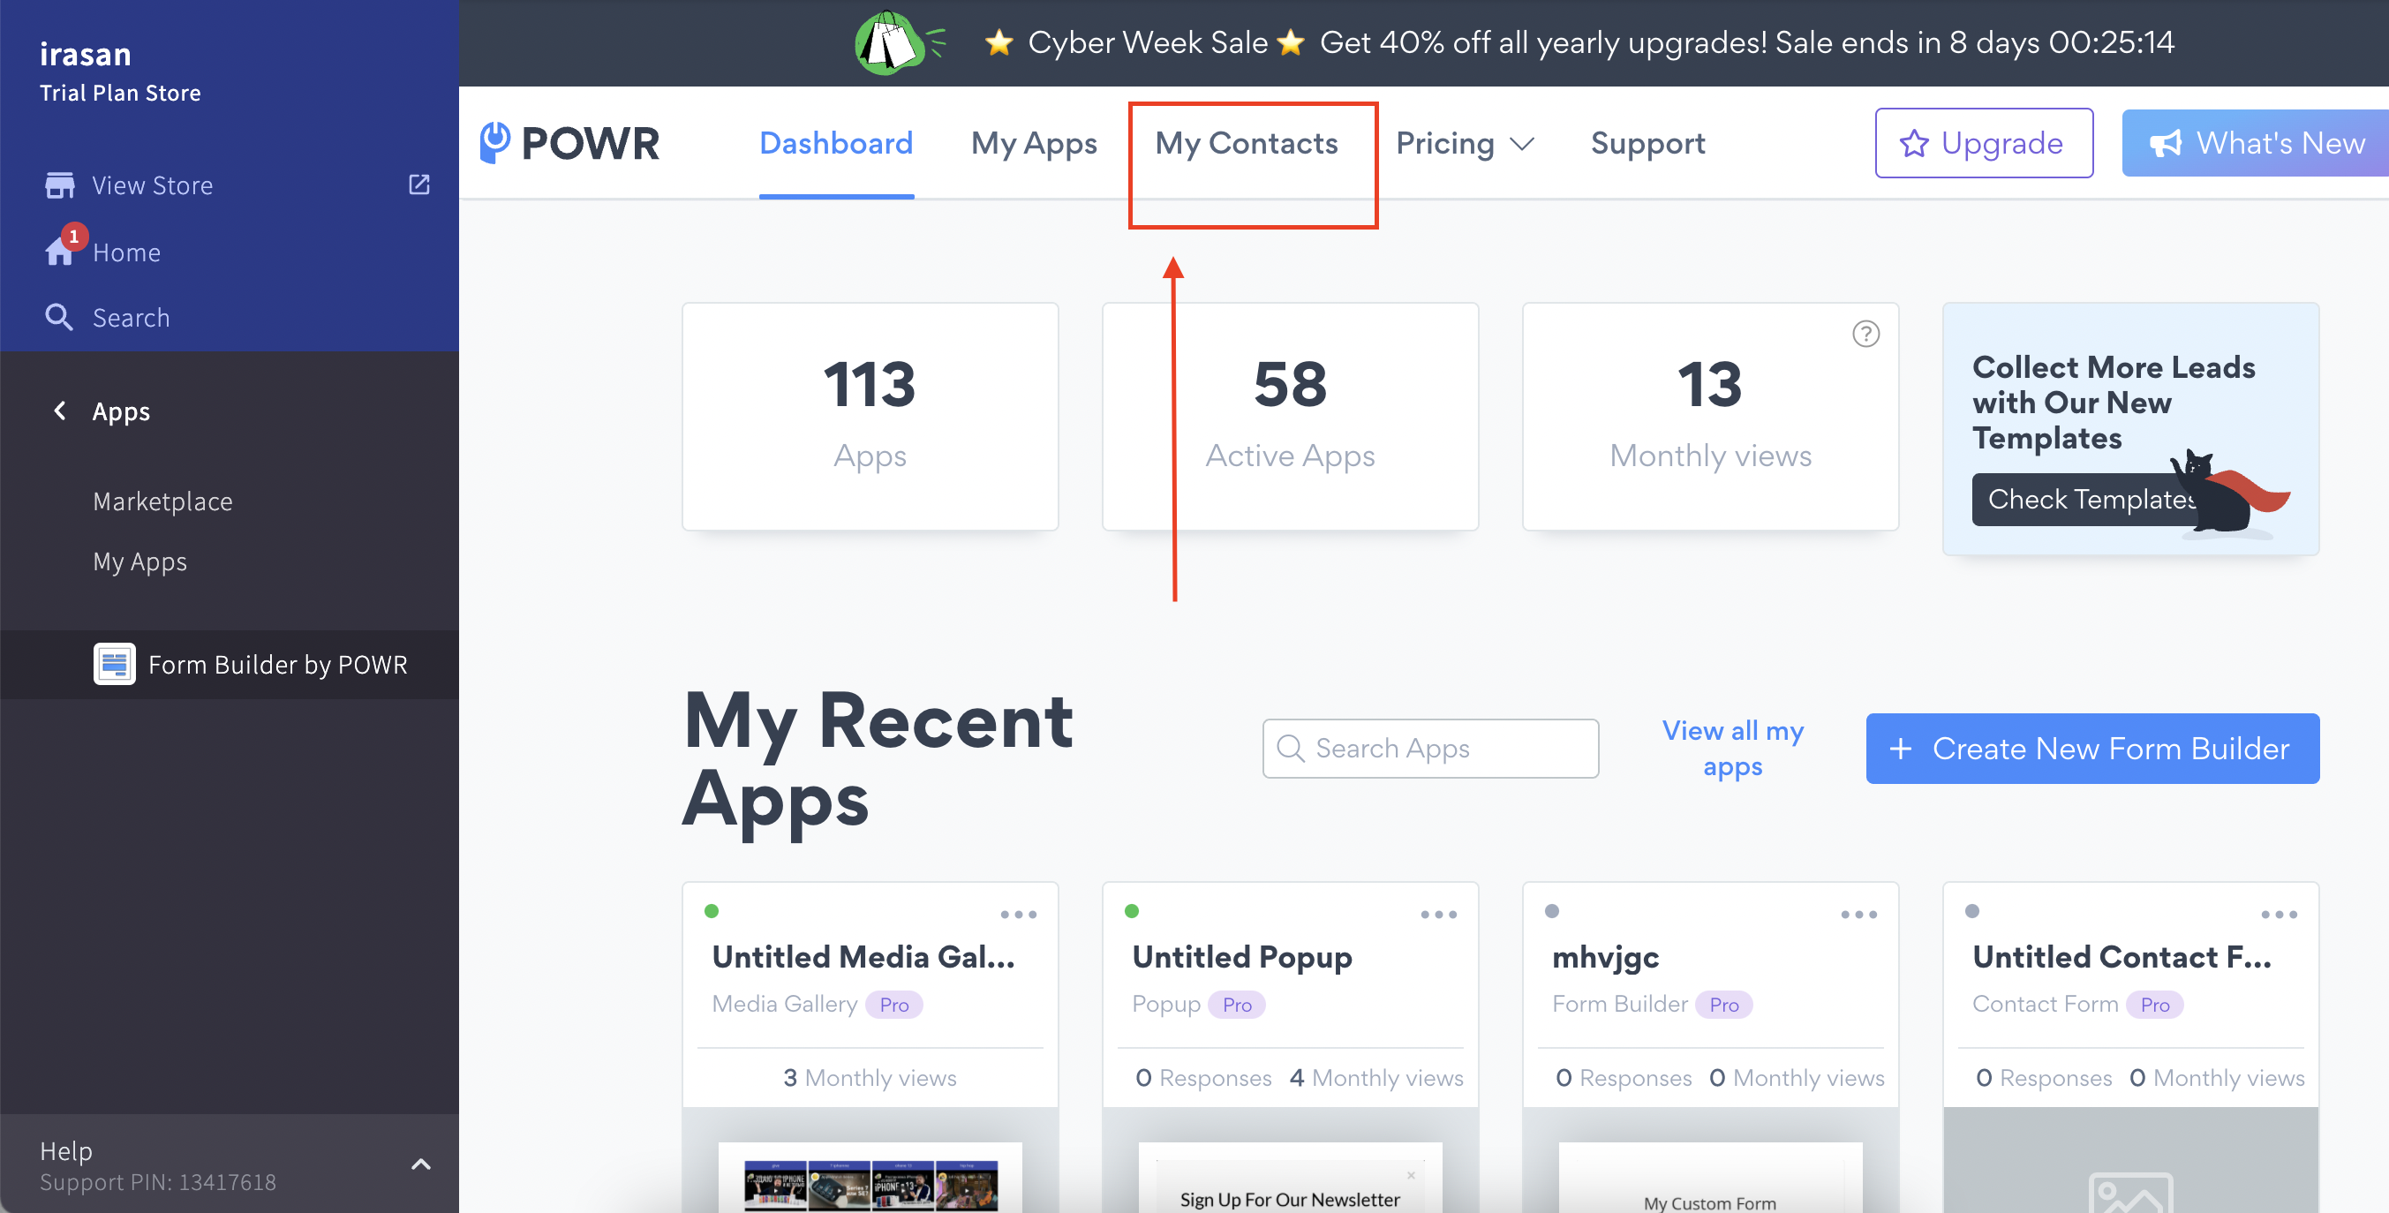2389x1213 pixels.
Task: Collapse the Apps section with back chevron
Action: 60,411
